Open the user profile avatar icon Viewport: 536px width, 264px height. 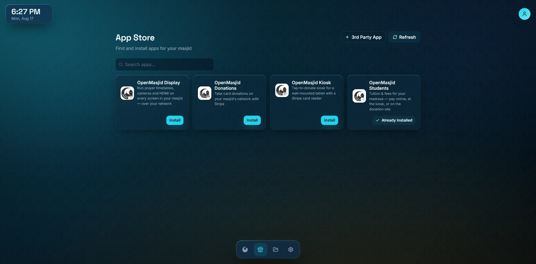tap(524, 14)
